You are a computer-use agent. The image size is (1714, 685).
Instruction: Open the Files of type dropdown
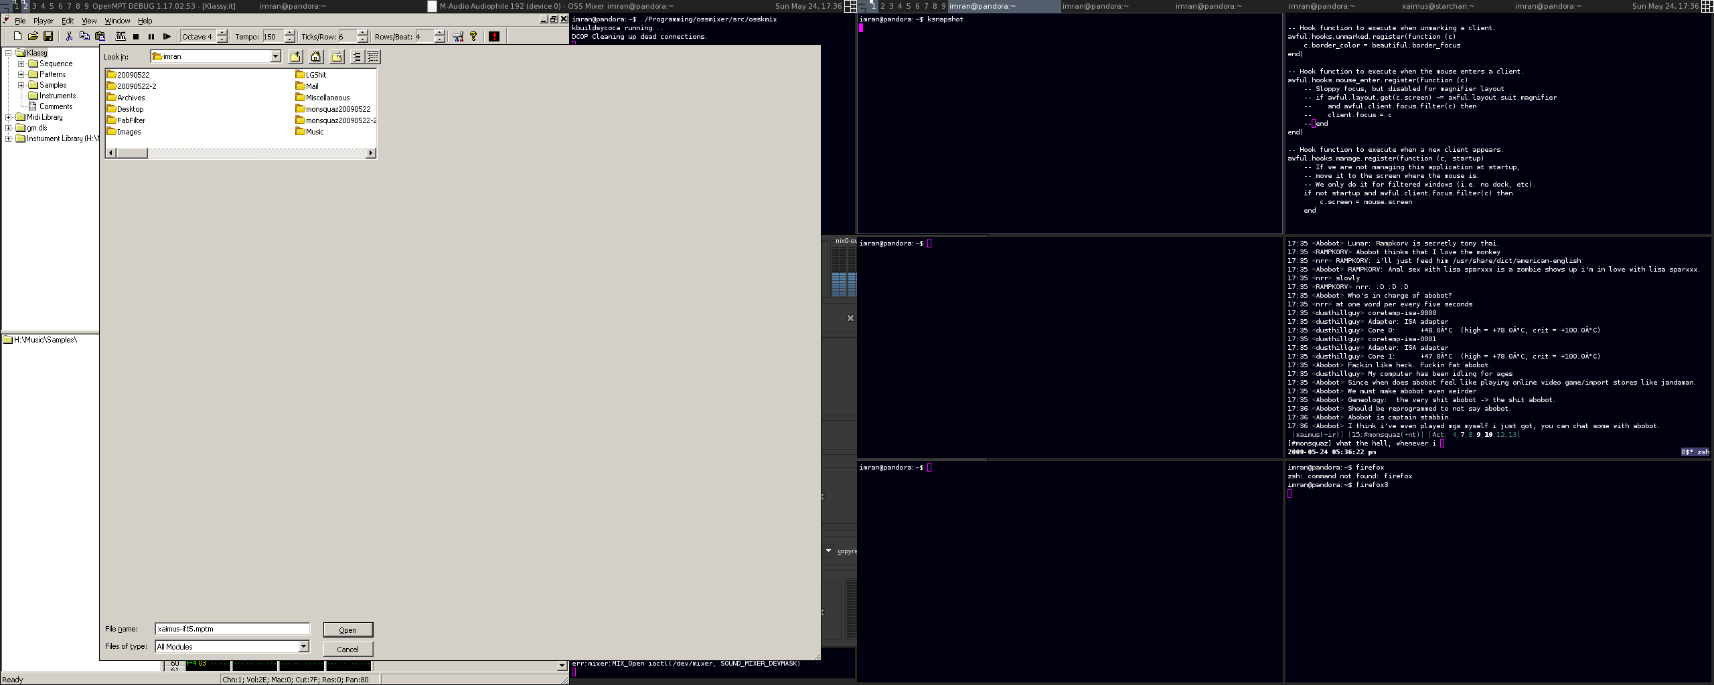303,646
